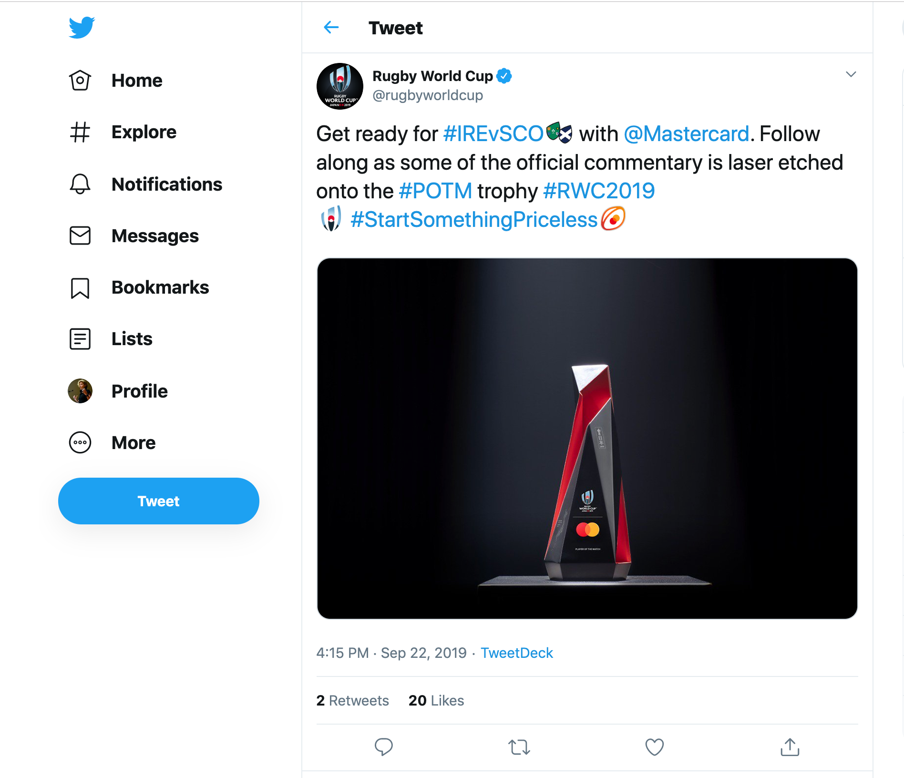Click the TweetDeck source link
This screenshot has height=778, width=904.
tap(516, 653)
